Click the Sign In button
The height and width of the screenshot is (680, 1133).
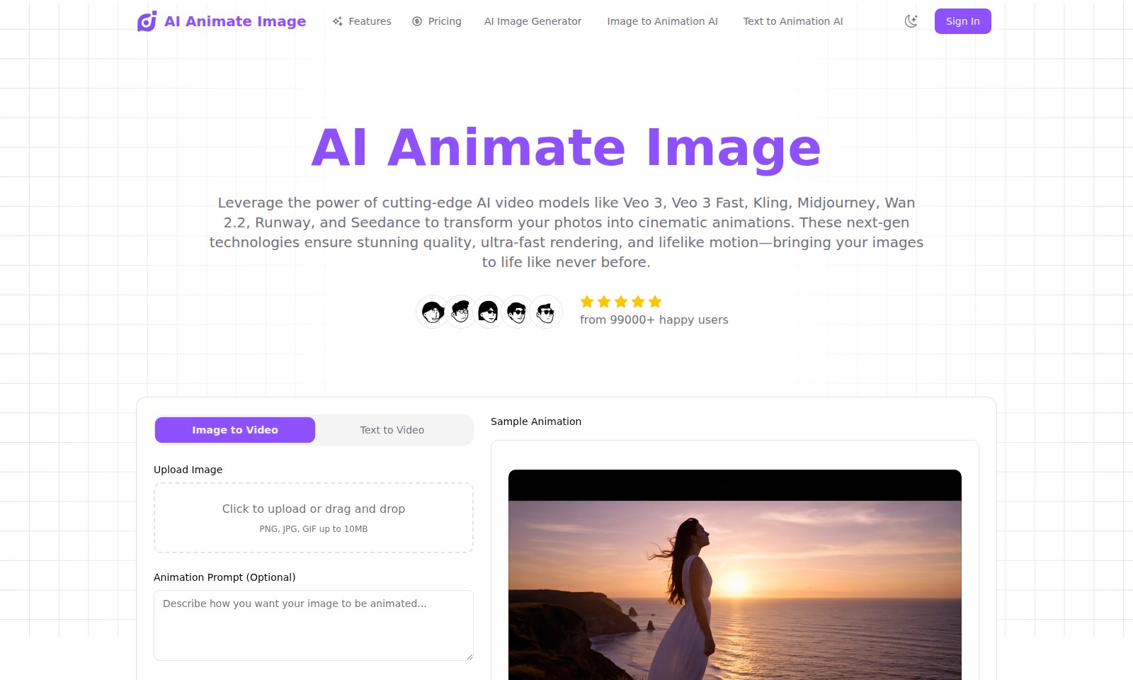coord(962,21)
